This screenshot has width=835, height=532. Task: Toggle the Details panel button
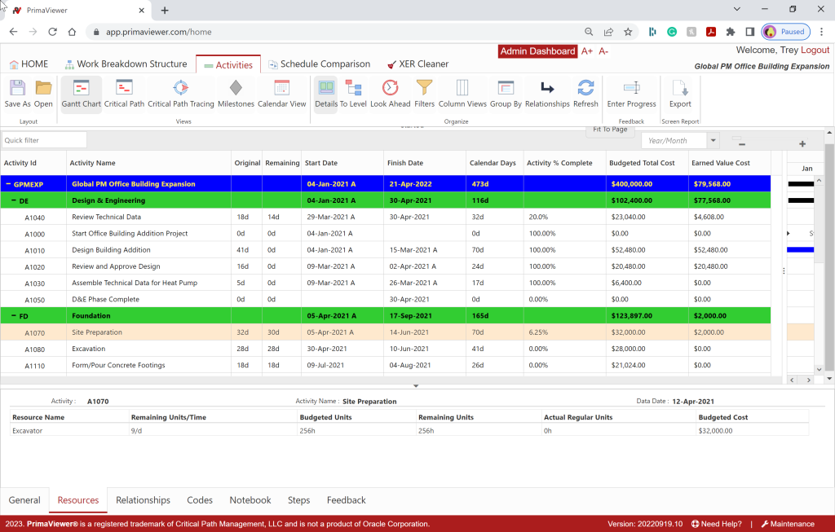tap(326, 94)
